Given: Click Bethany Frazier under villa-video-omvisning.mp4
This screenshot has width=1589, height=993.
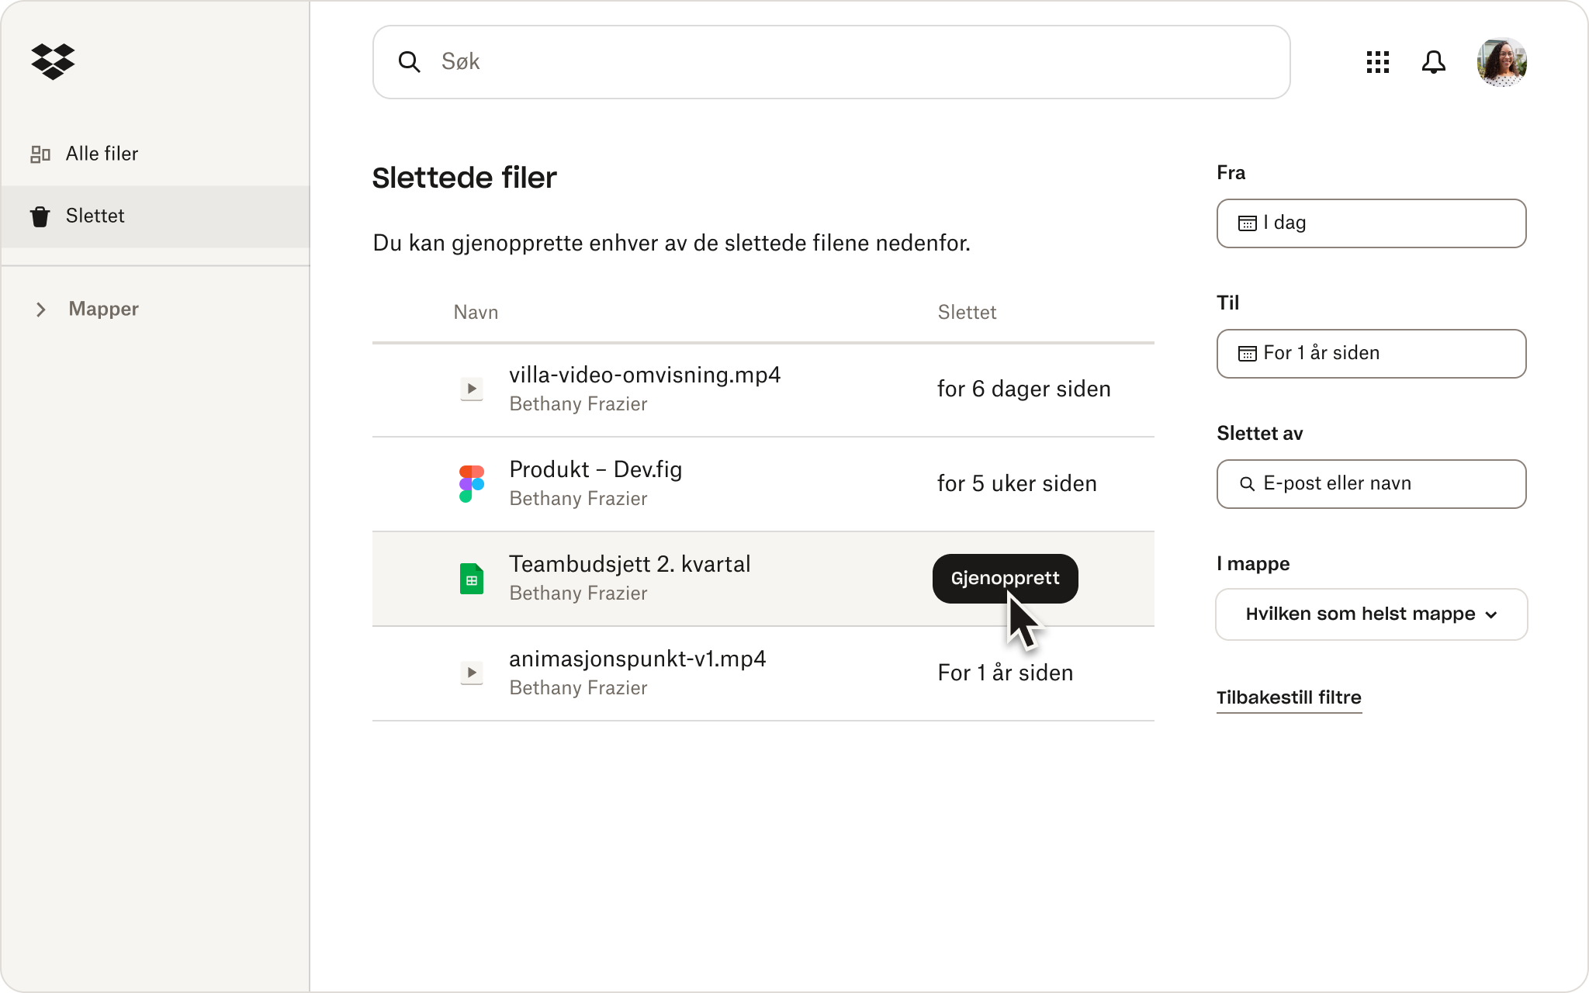Looking at the screenshot, I should (x=578, y=404).
